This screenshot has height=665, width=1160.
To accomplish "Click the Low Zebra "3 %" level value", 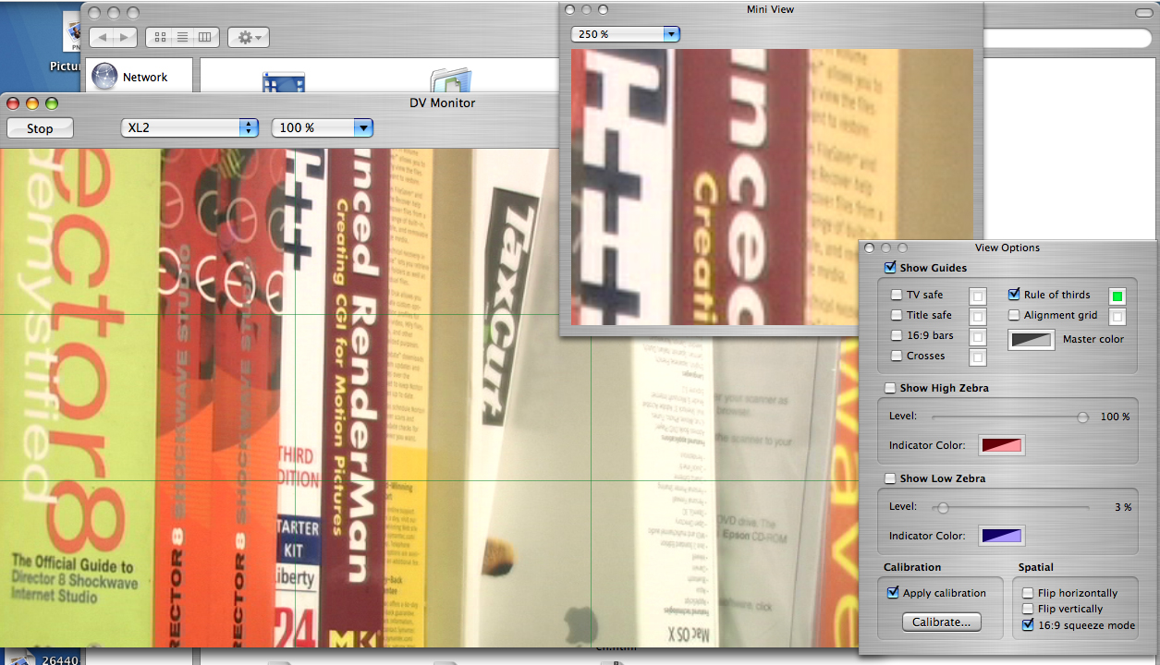I will click(x=1122, y=507).
